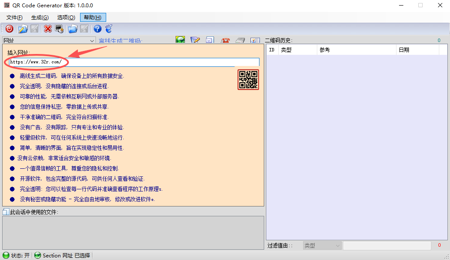The height and width of the screenshot is (260, 450).
Task: Click the line 完全透明, 没有隐藏的连接或后台进程
Action: tap(64, 86)
